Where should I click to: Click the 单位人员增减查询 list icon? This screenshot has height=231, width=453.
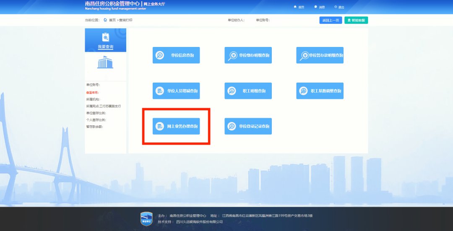point(160,91)
